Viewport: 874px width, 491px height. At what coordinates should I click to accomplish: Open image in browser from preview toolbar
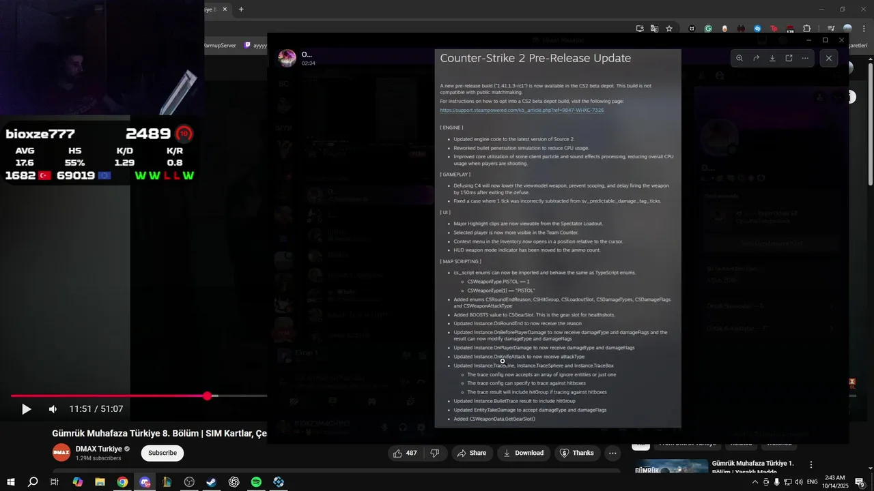[x=789, y=59]
